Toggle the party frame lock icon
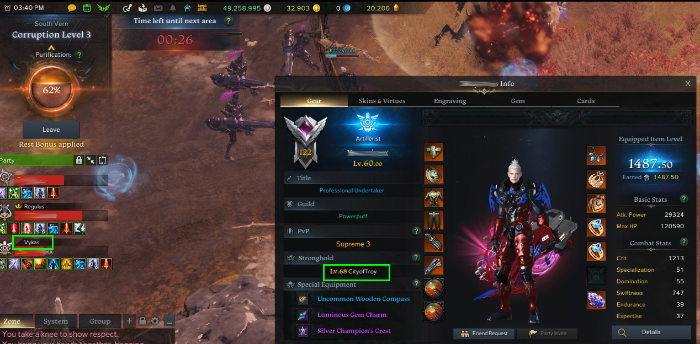 [x=79, y=160]
